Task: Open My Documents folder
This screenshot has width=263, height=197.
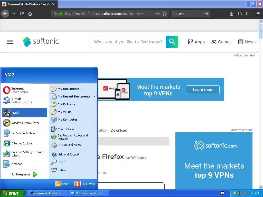Action: click(73, 88)
